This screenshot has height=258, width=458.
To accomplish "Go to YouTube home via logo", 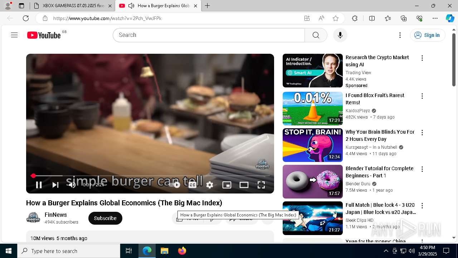I will (x=44, y=35).
